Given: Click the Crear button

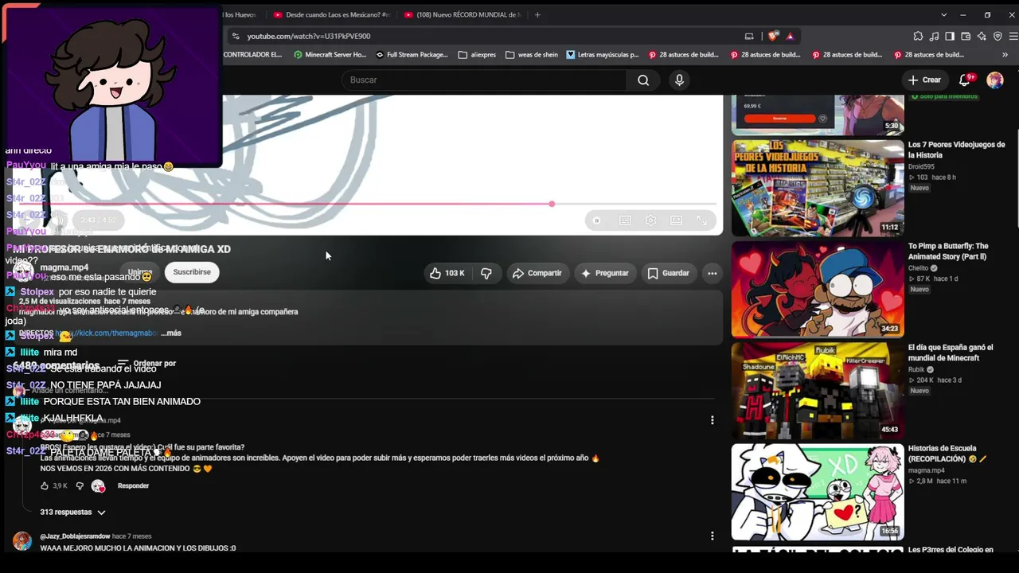Looking at the screenshot, I should point(924,80).
